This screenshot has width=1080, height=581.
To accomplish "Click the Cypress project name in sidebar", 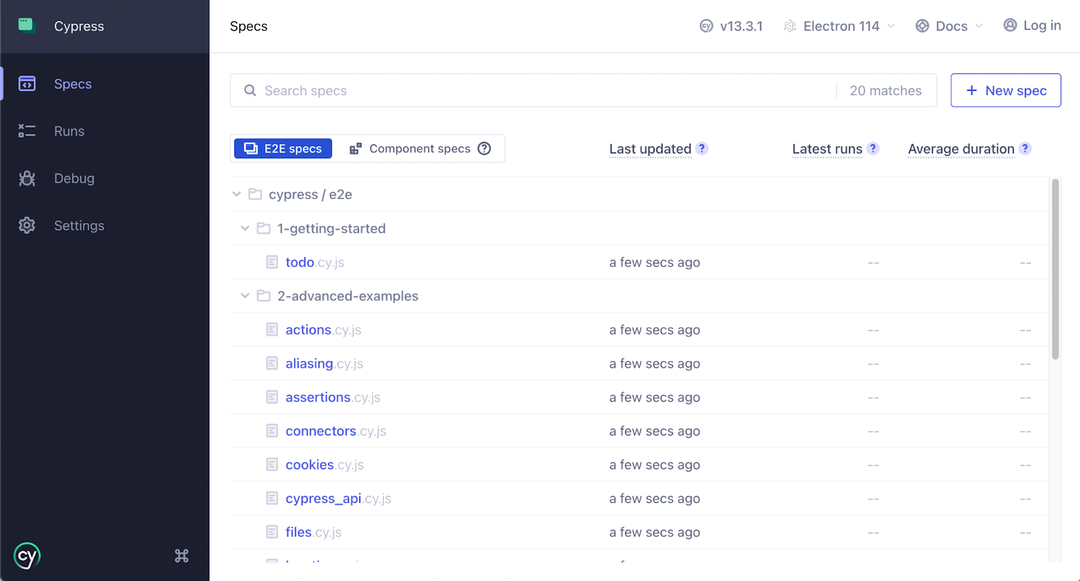I will 79,26.
